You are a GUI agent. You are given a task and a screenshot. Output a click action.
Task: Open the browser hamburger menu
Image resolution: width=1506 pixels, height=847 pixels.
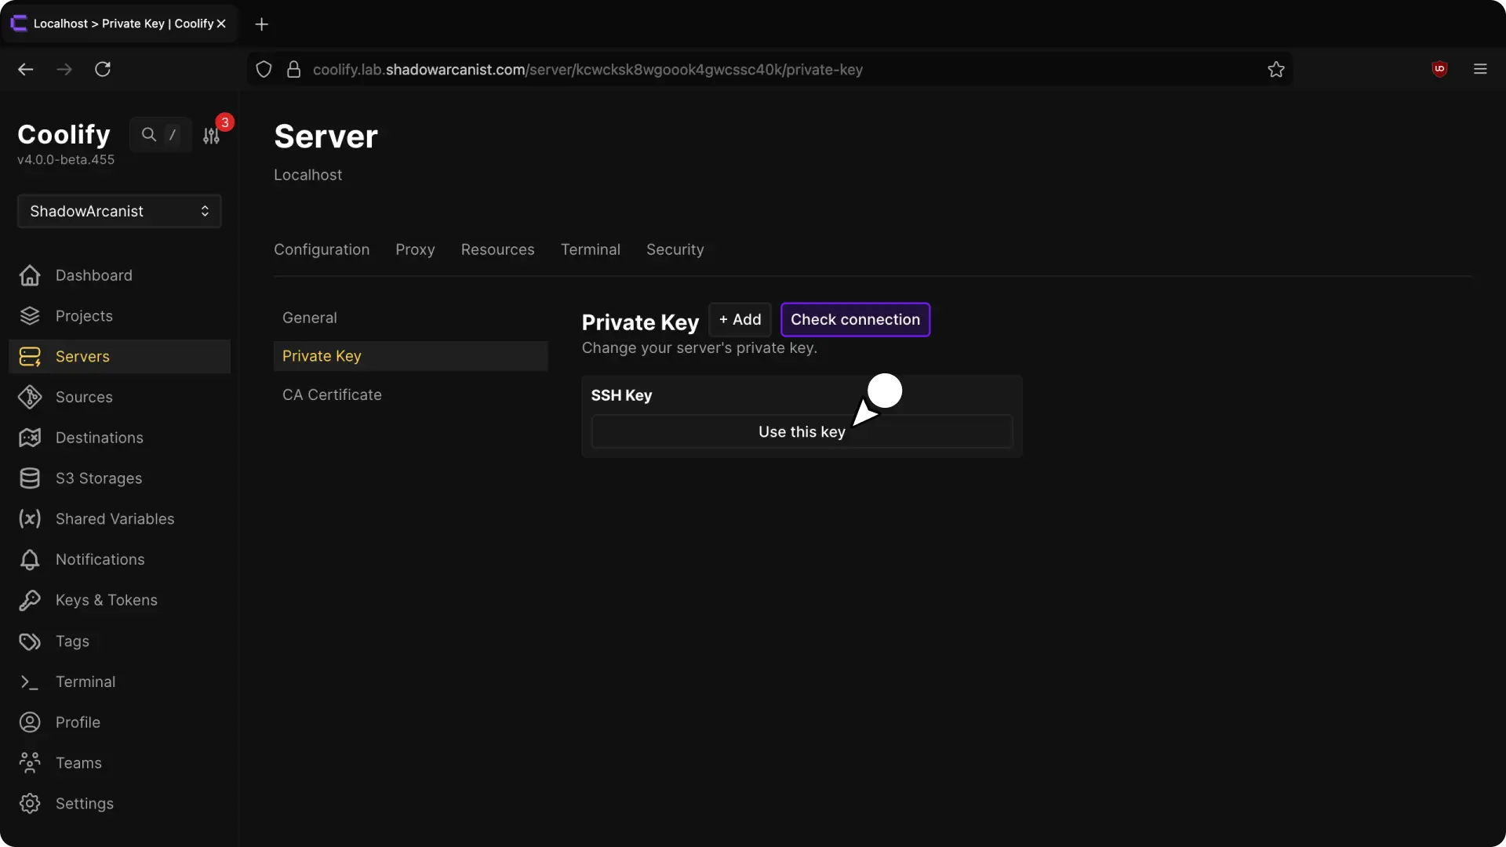click(1480, 69)
